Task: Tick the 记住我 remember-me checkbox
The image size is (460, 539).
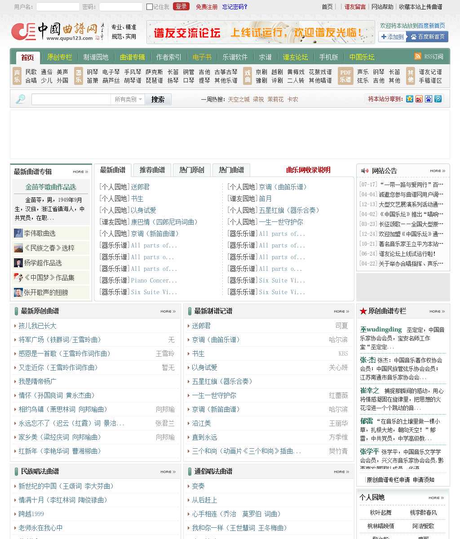Action: [150, 7]
